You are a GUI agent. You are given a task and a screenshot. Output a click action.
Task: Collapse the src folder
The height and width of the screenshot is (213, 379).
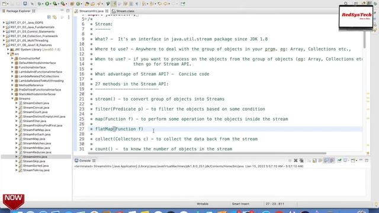tap(8, 54)
